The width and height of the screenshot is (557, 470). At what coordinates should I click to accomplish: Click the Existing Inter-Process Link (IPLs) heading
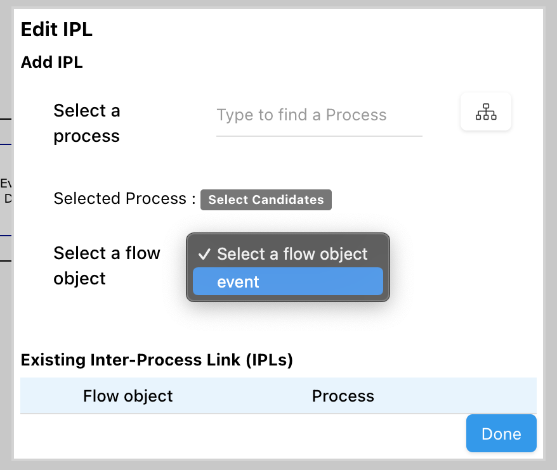157,360
